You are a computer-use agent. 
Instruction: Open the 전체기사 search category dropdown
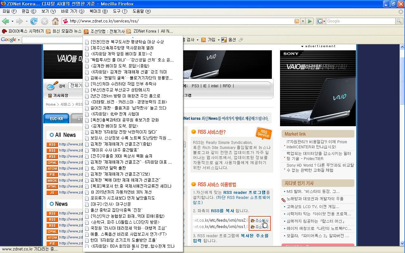click(x=76, y=86)
